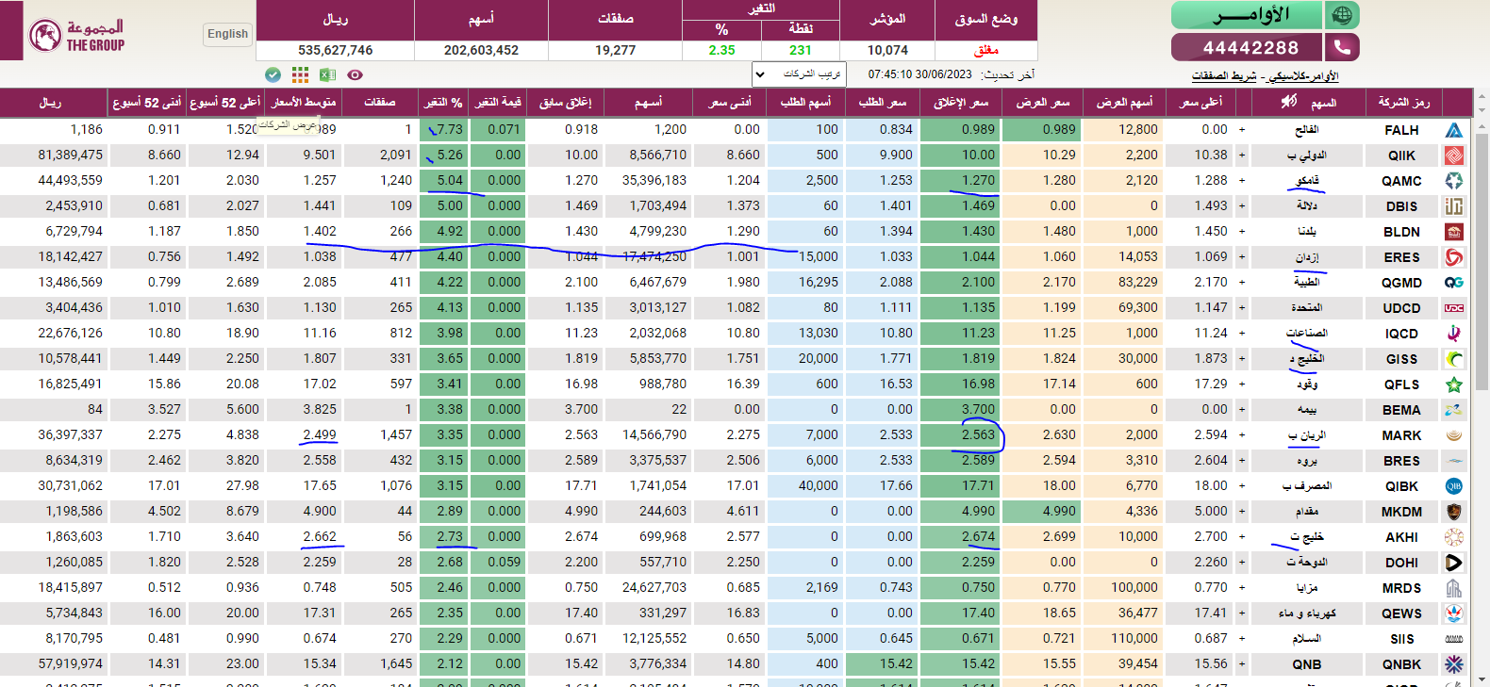Expand the BLDN row with its plus sign
Viewport: 1490px width, 687px height.
pos(1242,232)
